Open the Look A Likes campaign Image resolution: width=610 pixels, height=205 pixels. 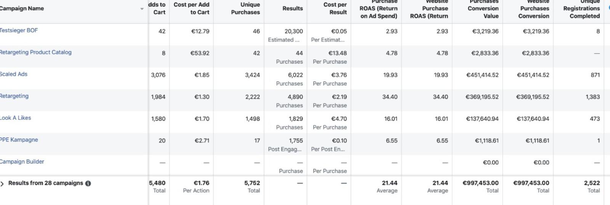[16, 118]
